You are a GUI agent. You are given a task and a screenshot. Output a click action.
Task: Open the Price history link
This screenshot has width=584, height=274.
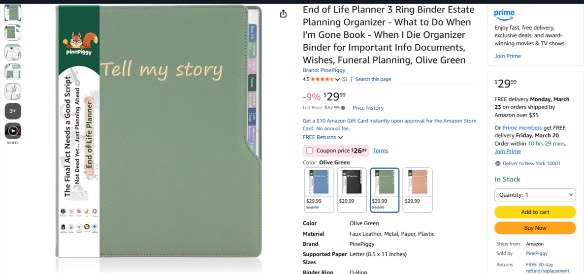(368, 108)
